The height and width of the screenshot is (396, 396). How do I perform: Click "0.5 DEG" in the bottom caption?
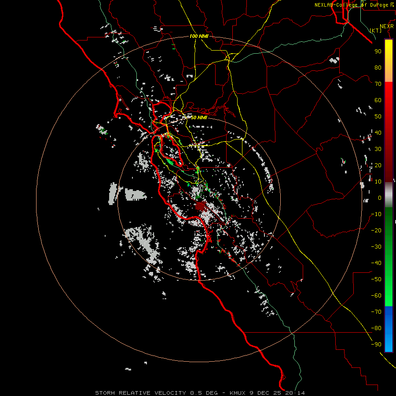pyautogui.click(x=204, y=393)
